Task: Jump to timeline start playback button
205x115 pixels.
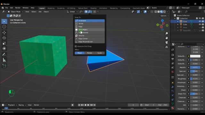Action: click(79, 105)
